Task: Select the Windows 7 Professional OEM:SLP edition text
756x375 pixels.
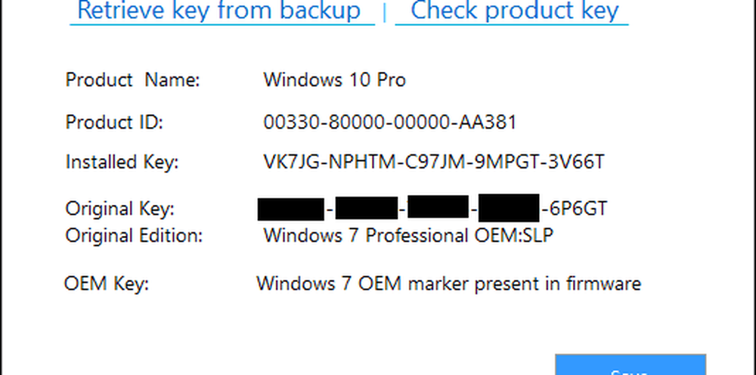Action: click(408, 235)
